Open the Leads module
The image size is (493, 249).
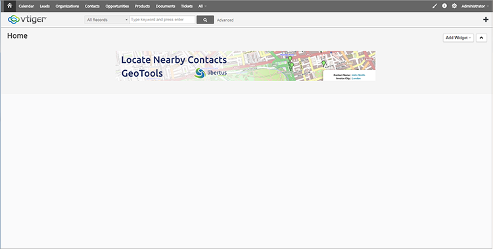click(x=45, y=7)
